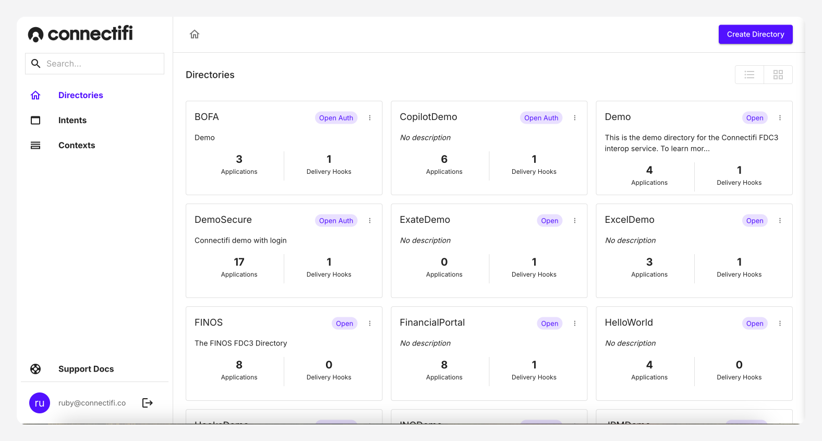Open the CopilotDemo card options menu
The height and width of the screenshot is (441, 822).
click(x=575, y=118)
